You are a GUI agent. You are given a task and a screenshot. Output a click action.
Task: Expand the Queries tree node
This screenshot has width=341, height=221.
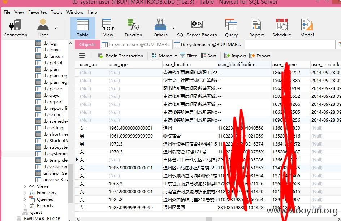[x=25, y=199]
